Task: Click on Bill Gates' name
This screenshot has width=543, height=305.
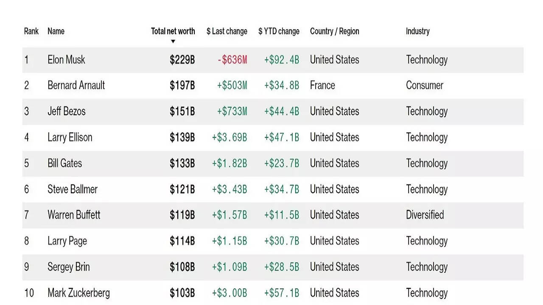Action: tap(65, 163)
